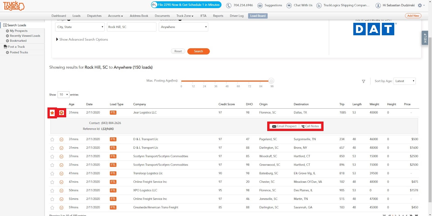
Task: Click Call Notes
Action: pyautogui.click(x=310, y=126)
